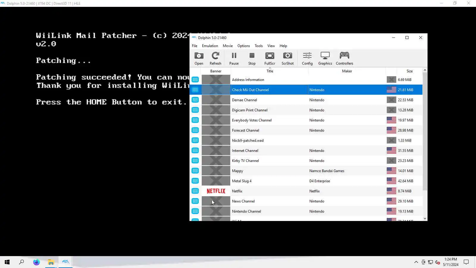Open the Help menu

tap(283, 46)
